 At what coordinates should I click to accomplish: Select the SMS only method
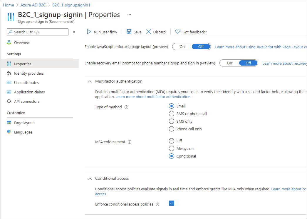point(172,121)
